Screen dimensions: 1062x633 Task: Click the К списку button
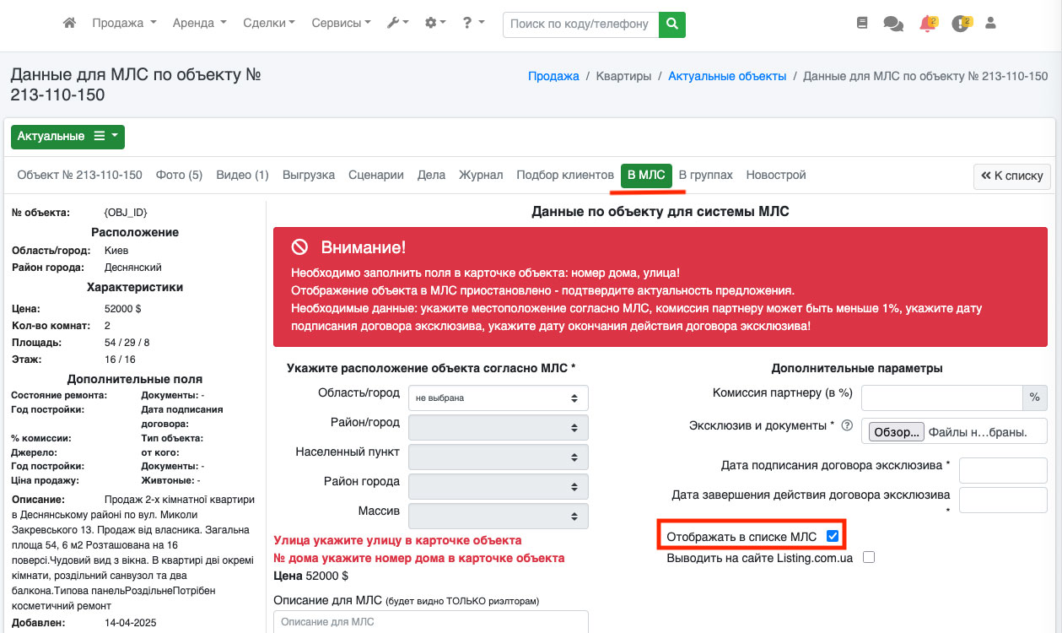[1011, 176]
